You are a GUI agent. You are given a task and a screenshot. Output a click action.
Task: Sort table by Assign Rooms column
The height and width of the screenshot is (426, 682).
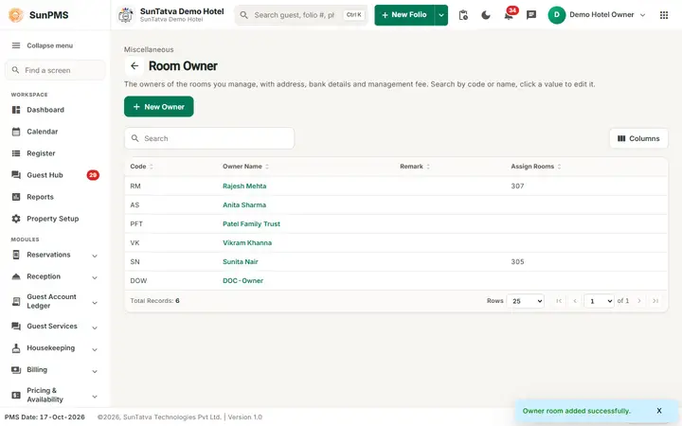(x=536, y=167)
